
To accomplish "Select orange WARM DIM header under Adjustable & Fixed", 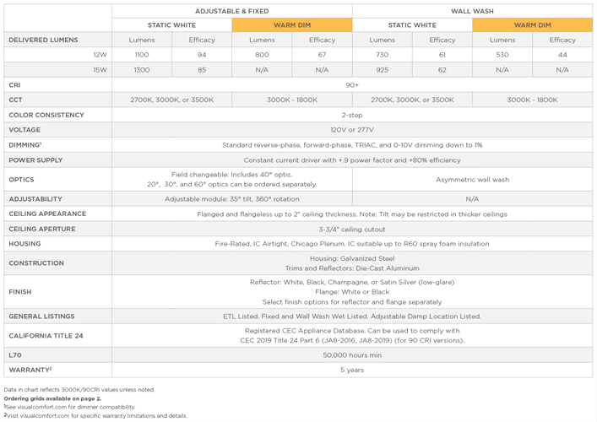I will 291,25.
